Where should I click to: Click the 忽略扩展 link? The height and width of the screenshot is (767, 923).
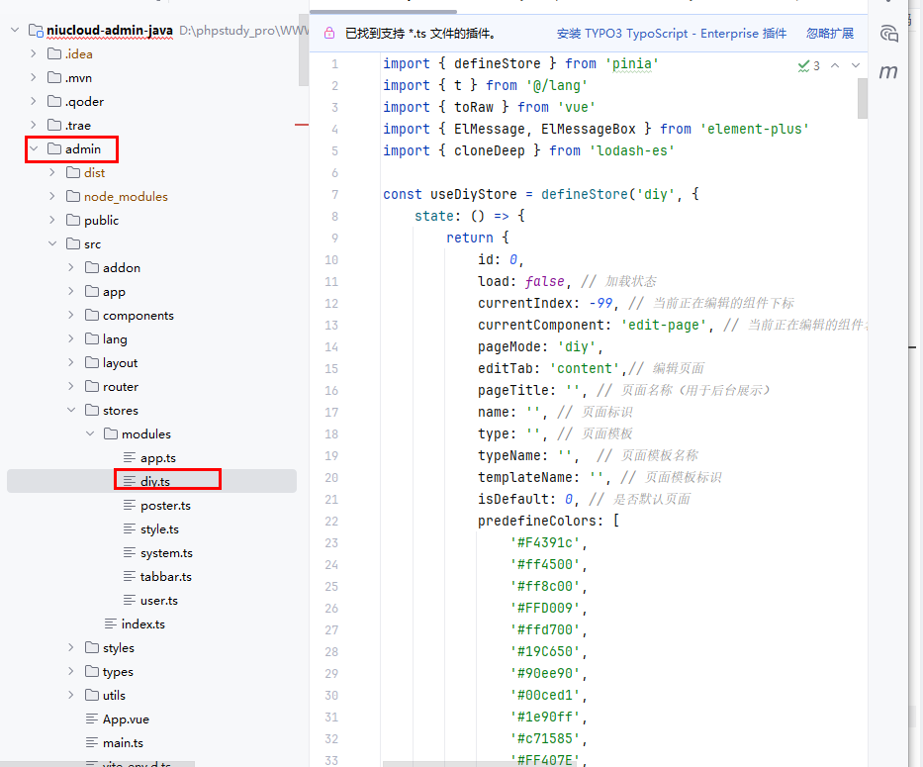pyautogui.click(x=829, y=34)
